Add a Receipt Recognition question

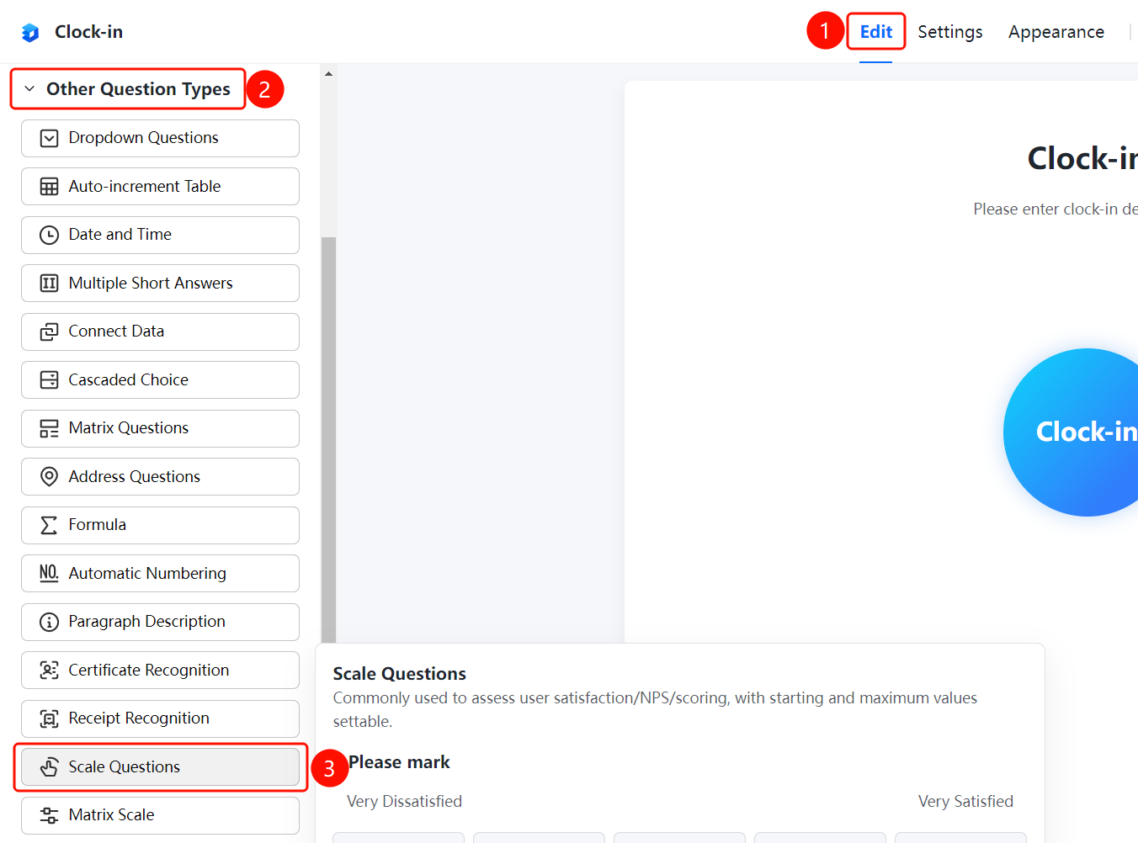pos(160,718)
